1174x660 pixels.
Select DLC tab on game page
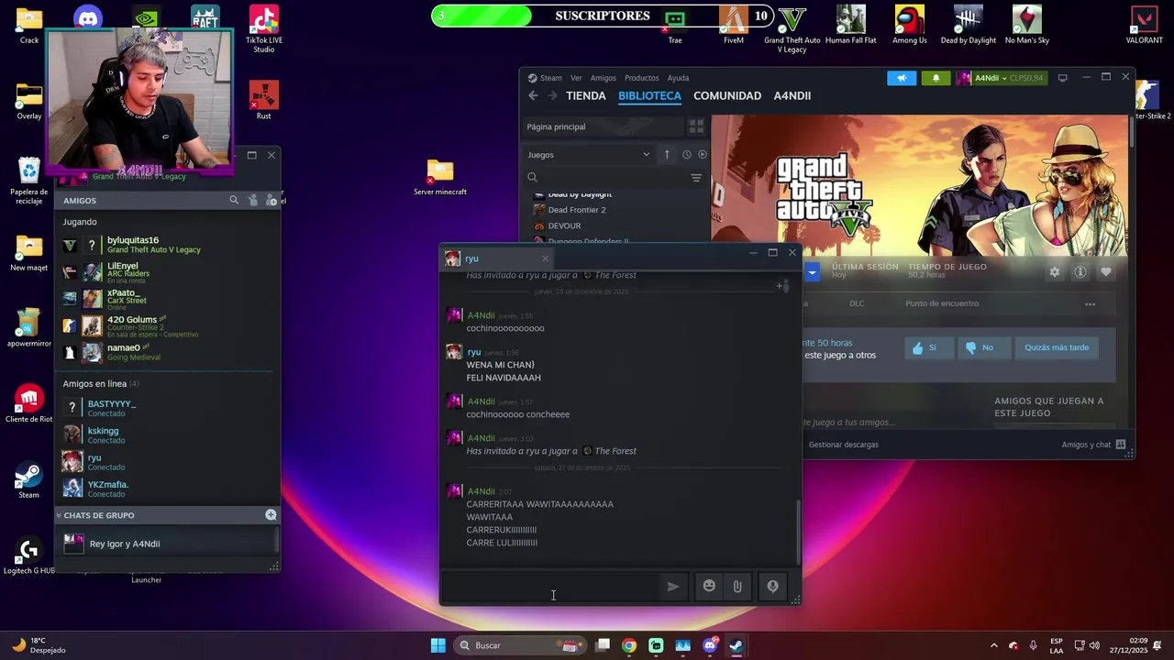[x=857, y=303]
